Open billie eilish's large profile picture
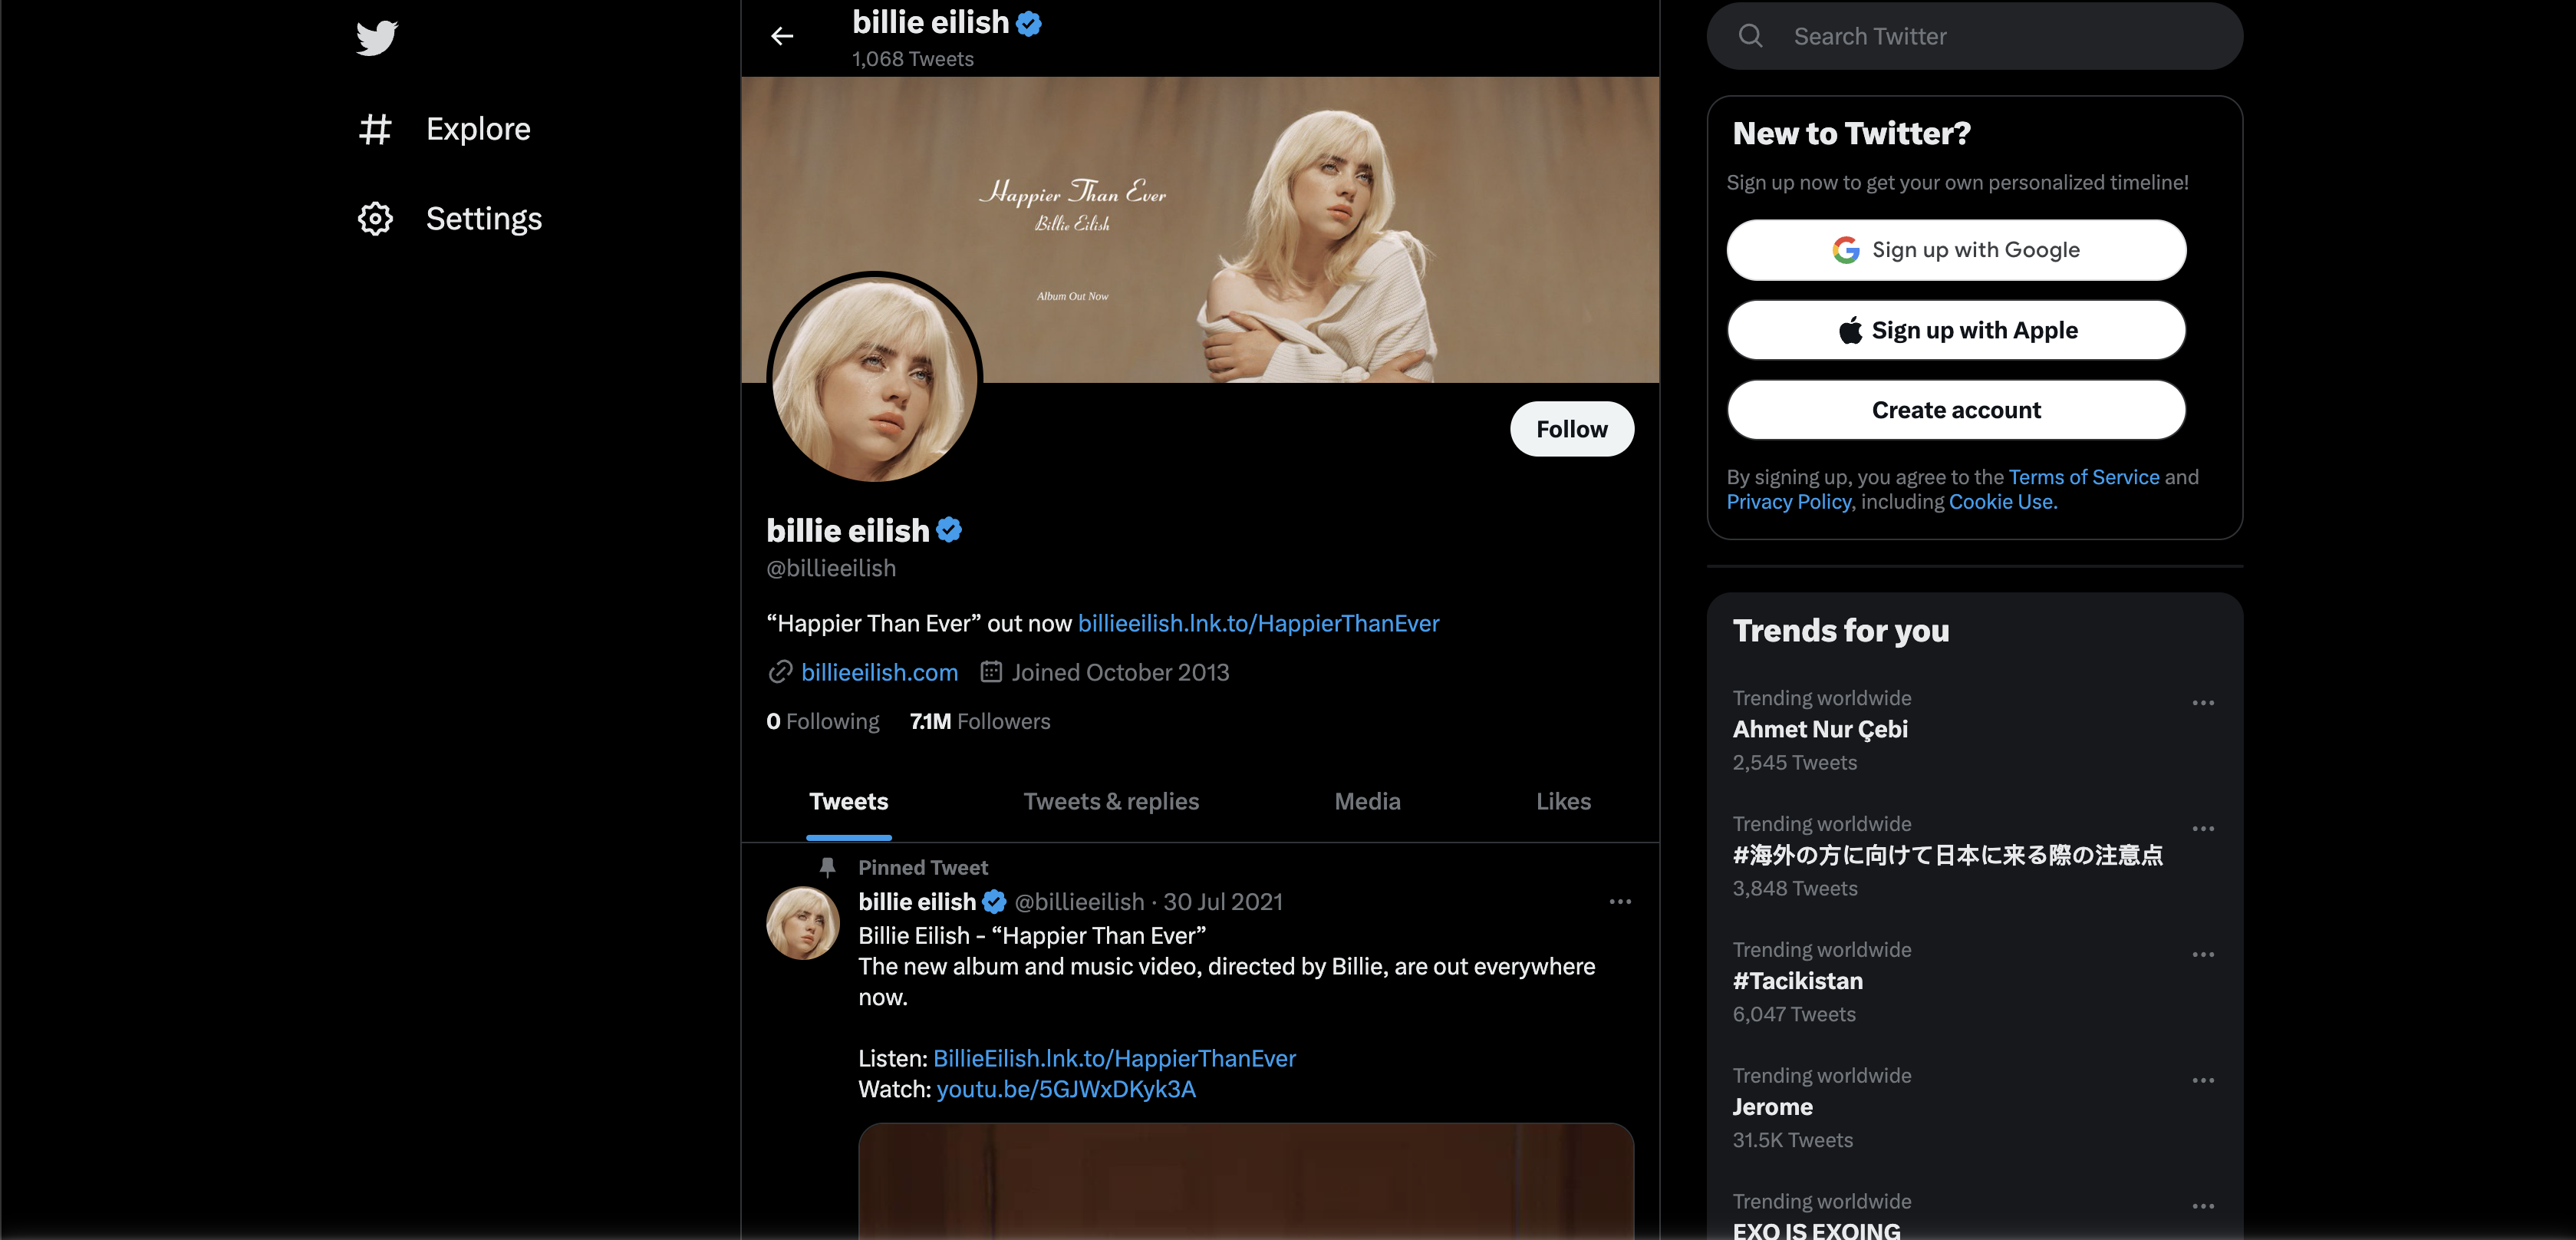Image resolution: width=2576 pixels, height=1240 pixels. point(875,380)
